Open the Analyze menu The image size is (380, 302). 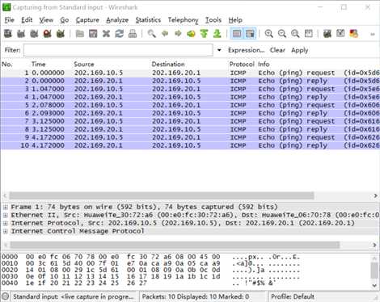coord(117,20)
